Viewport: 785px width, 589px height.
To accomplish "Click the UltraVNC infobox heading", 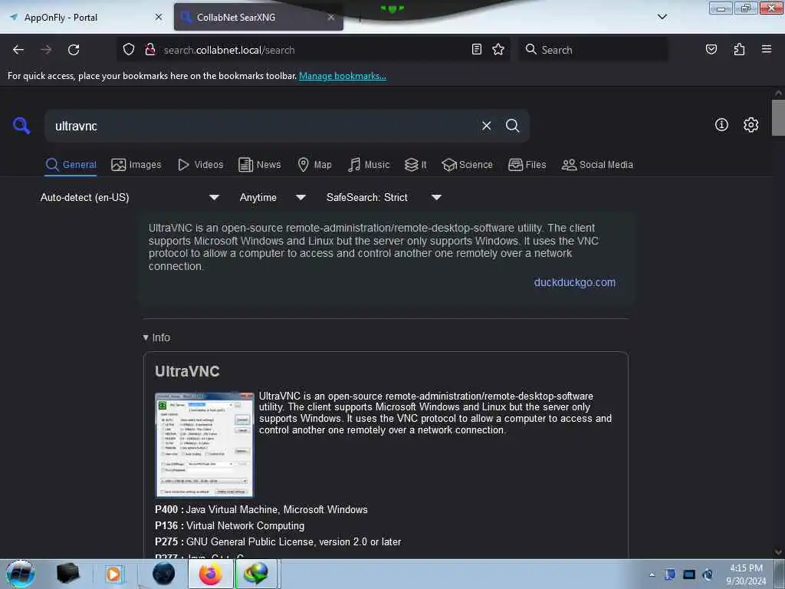I will click(187, 371).
